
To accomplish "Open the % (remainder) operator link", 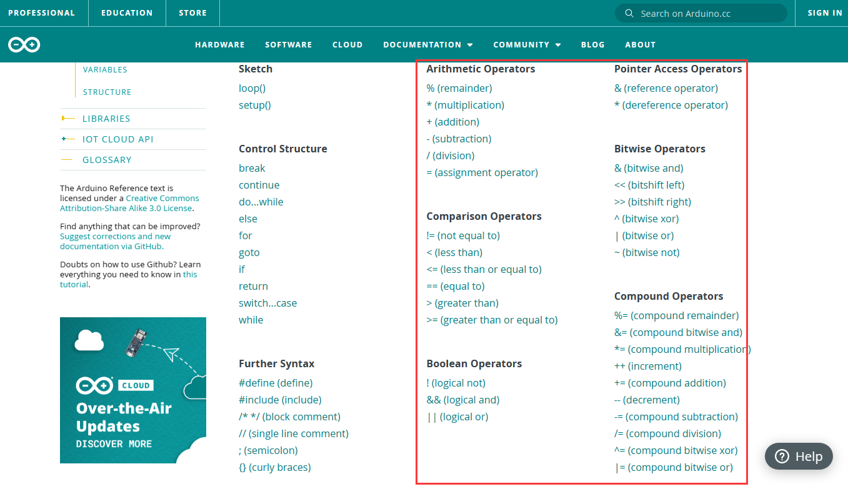I will point(459,88).
